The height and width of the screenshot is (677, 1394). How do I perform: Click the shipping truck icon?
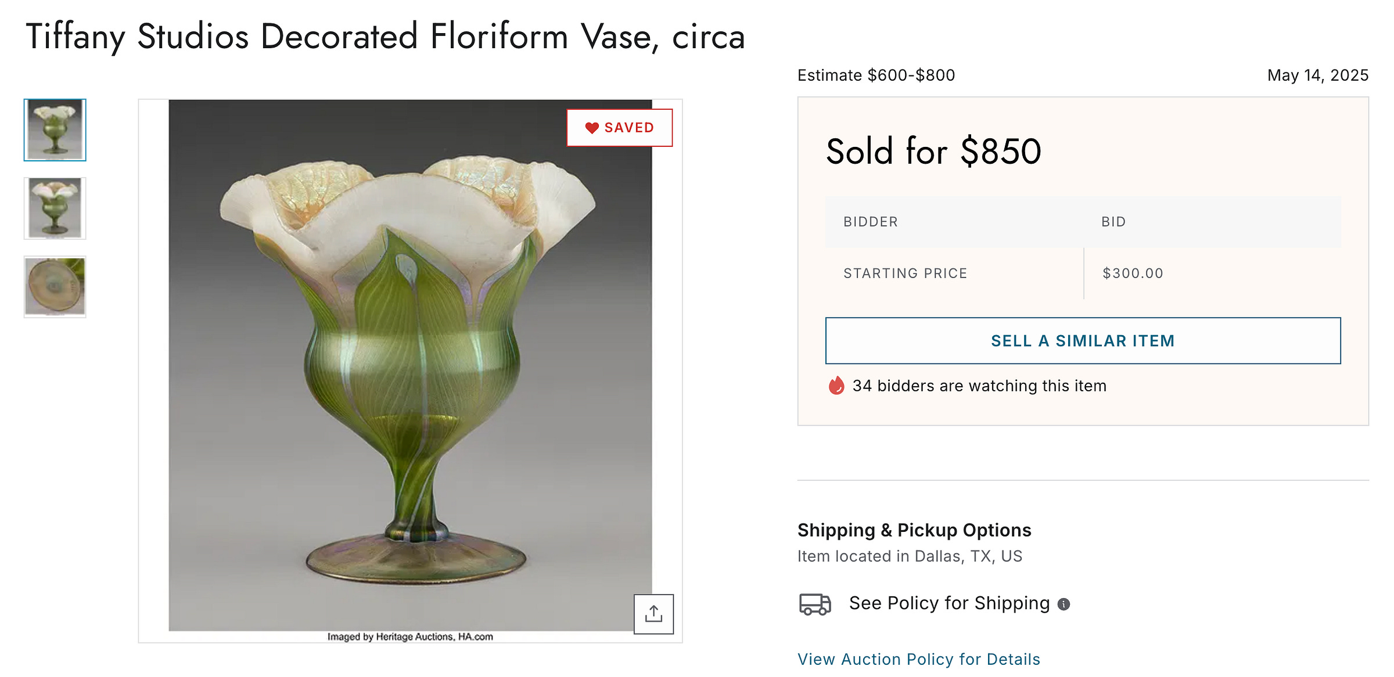point(815,604)
